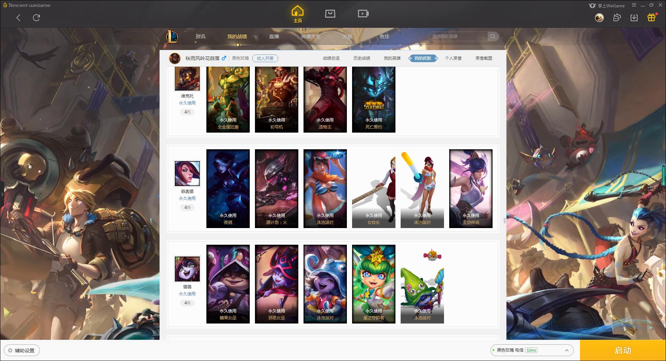
Task: Open the 初号机 skin card
Action: (276, 99)
